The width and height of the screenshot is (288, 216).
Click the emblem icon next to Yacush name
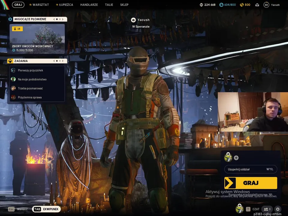[133, 20]
